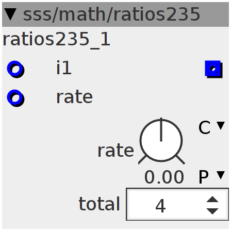This screenshot has height=231, width=231.
Task: Click the blue square outlet connector
Action: click(x=213, y=69)
